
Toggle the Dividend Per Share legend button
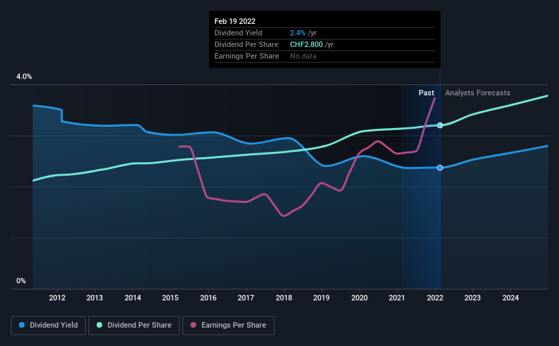click(x=134, y=326)
